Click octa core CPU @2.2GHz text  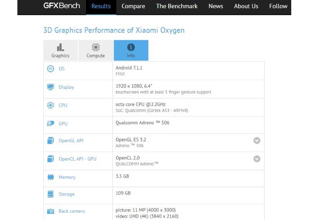(x=141, y=104)
